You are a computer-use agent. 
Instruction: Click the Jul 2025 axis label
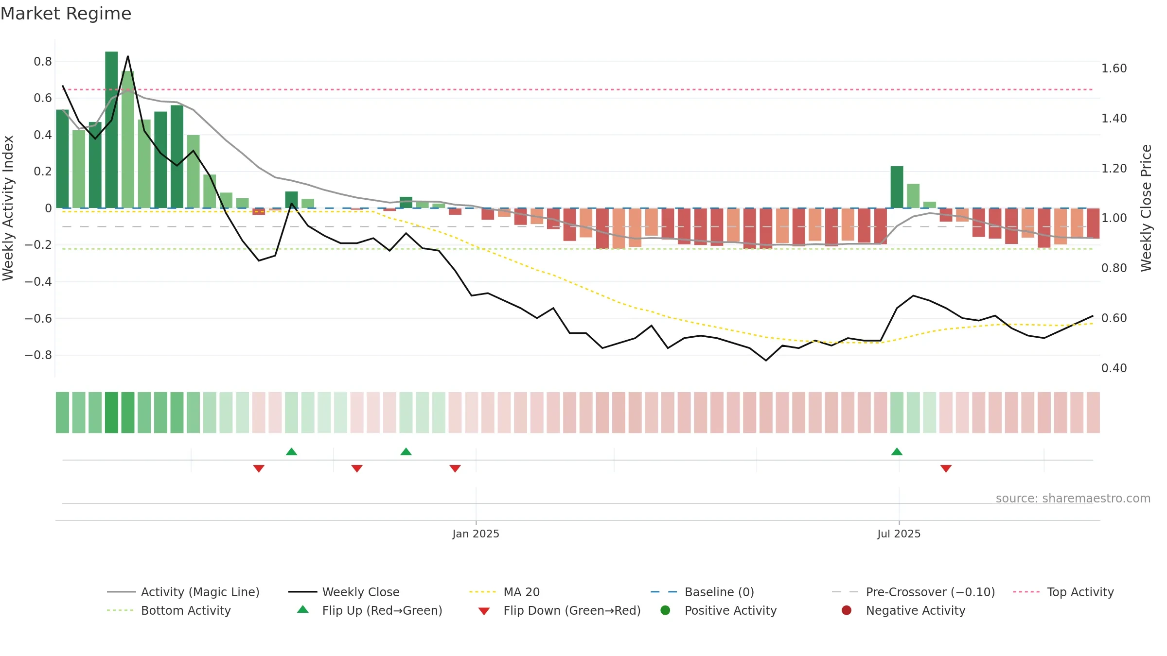click(899, 534)
